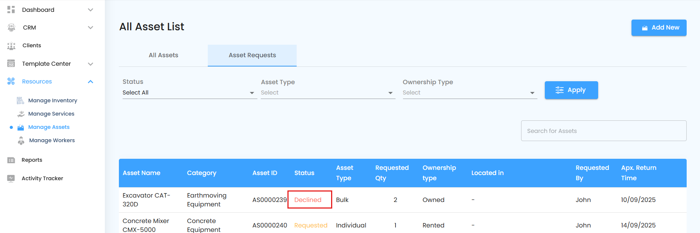Expand the CRM submenu chevron
This screenshot has width=700, height=233.
[90, 28]
